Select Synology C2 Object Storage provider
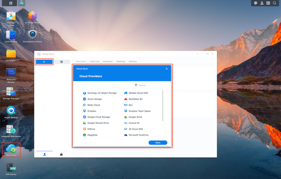Screen dimensions: 281x179 (x=100, y=93)
